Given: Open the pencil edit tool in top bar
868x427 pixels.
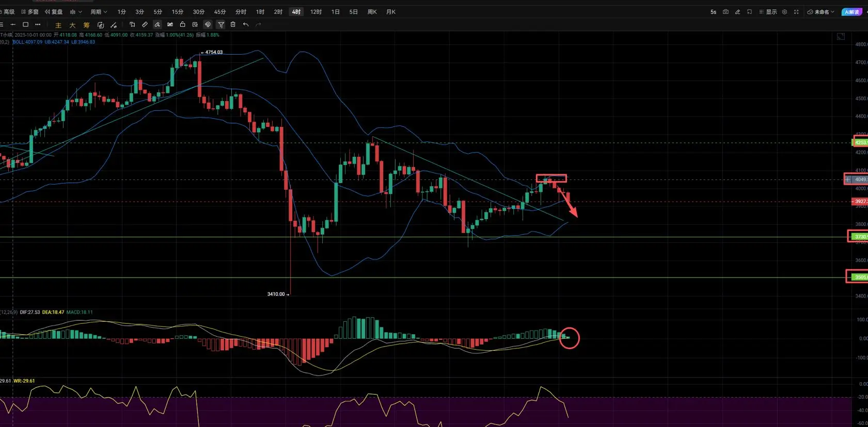Looking at the screenshot, I should pyautogui.click(x=737, y=12).
